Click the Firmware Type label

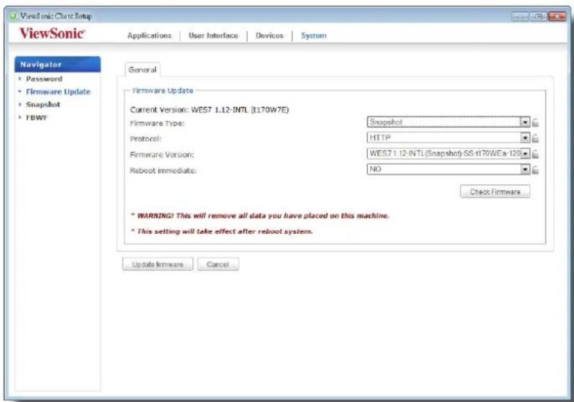157,123
